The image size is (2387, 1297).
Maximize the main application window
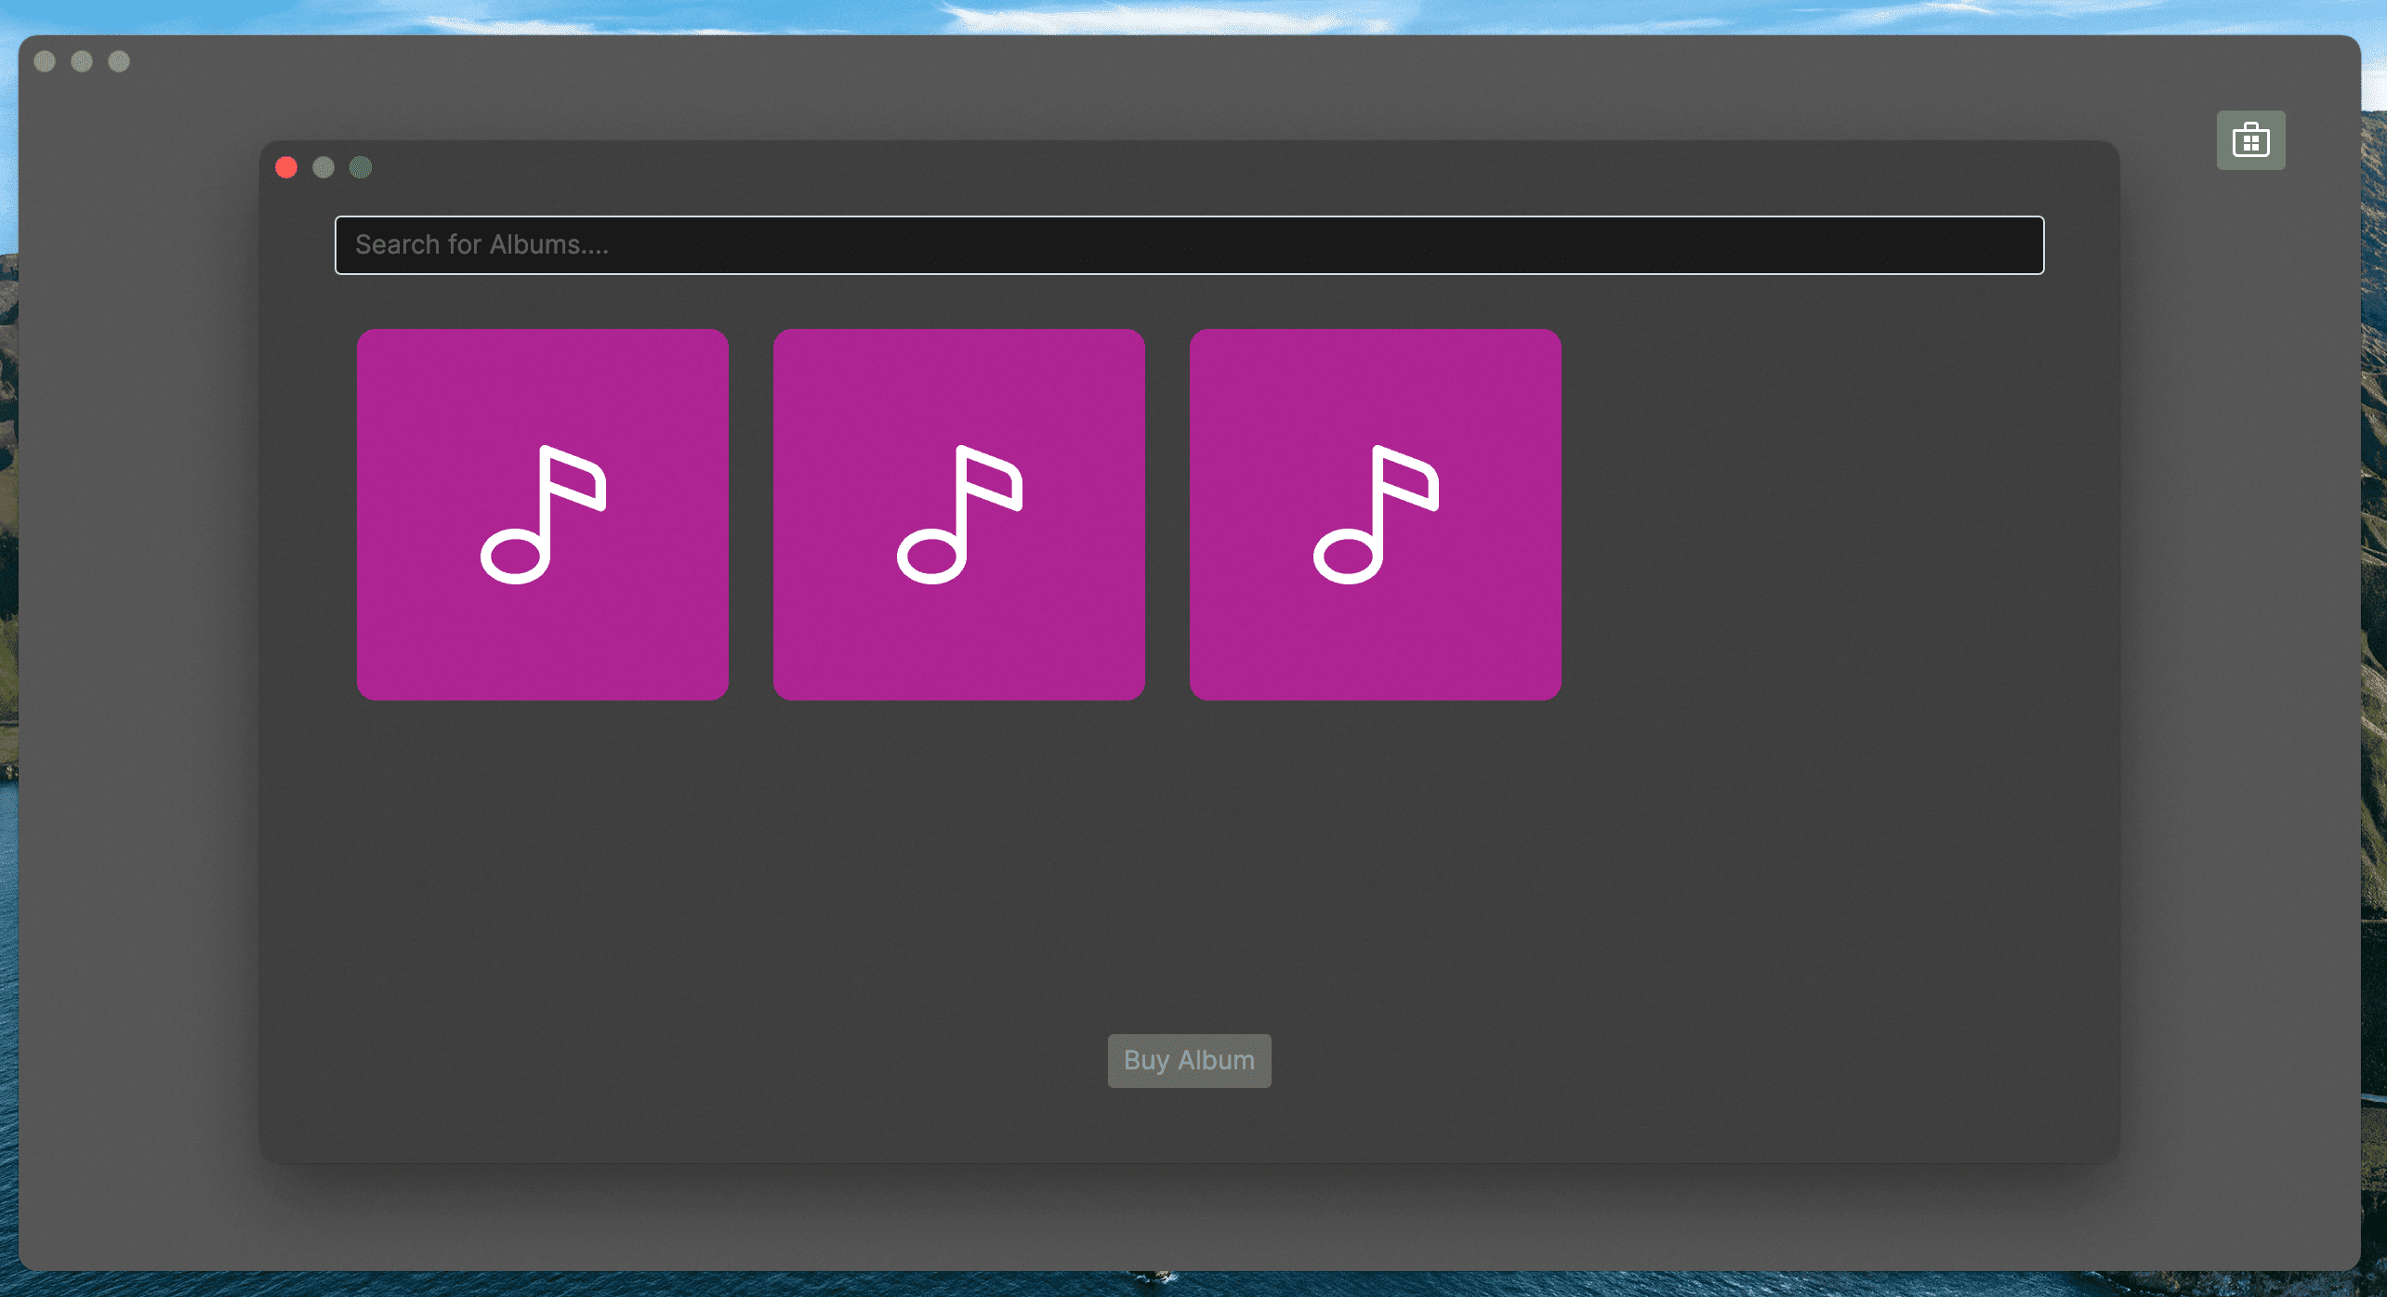119,61
